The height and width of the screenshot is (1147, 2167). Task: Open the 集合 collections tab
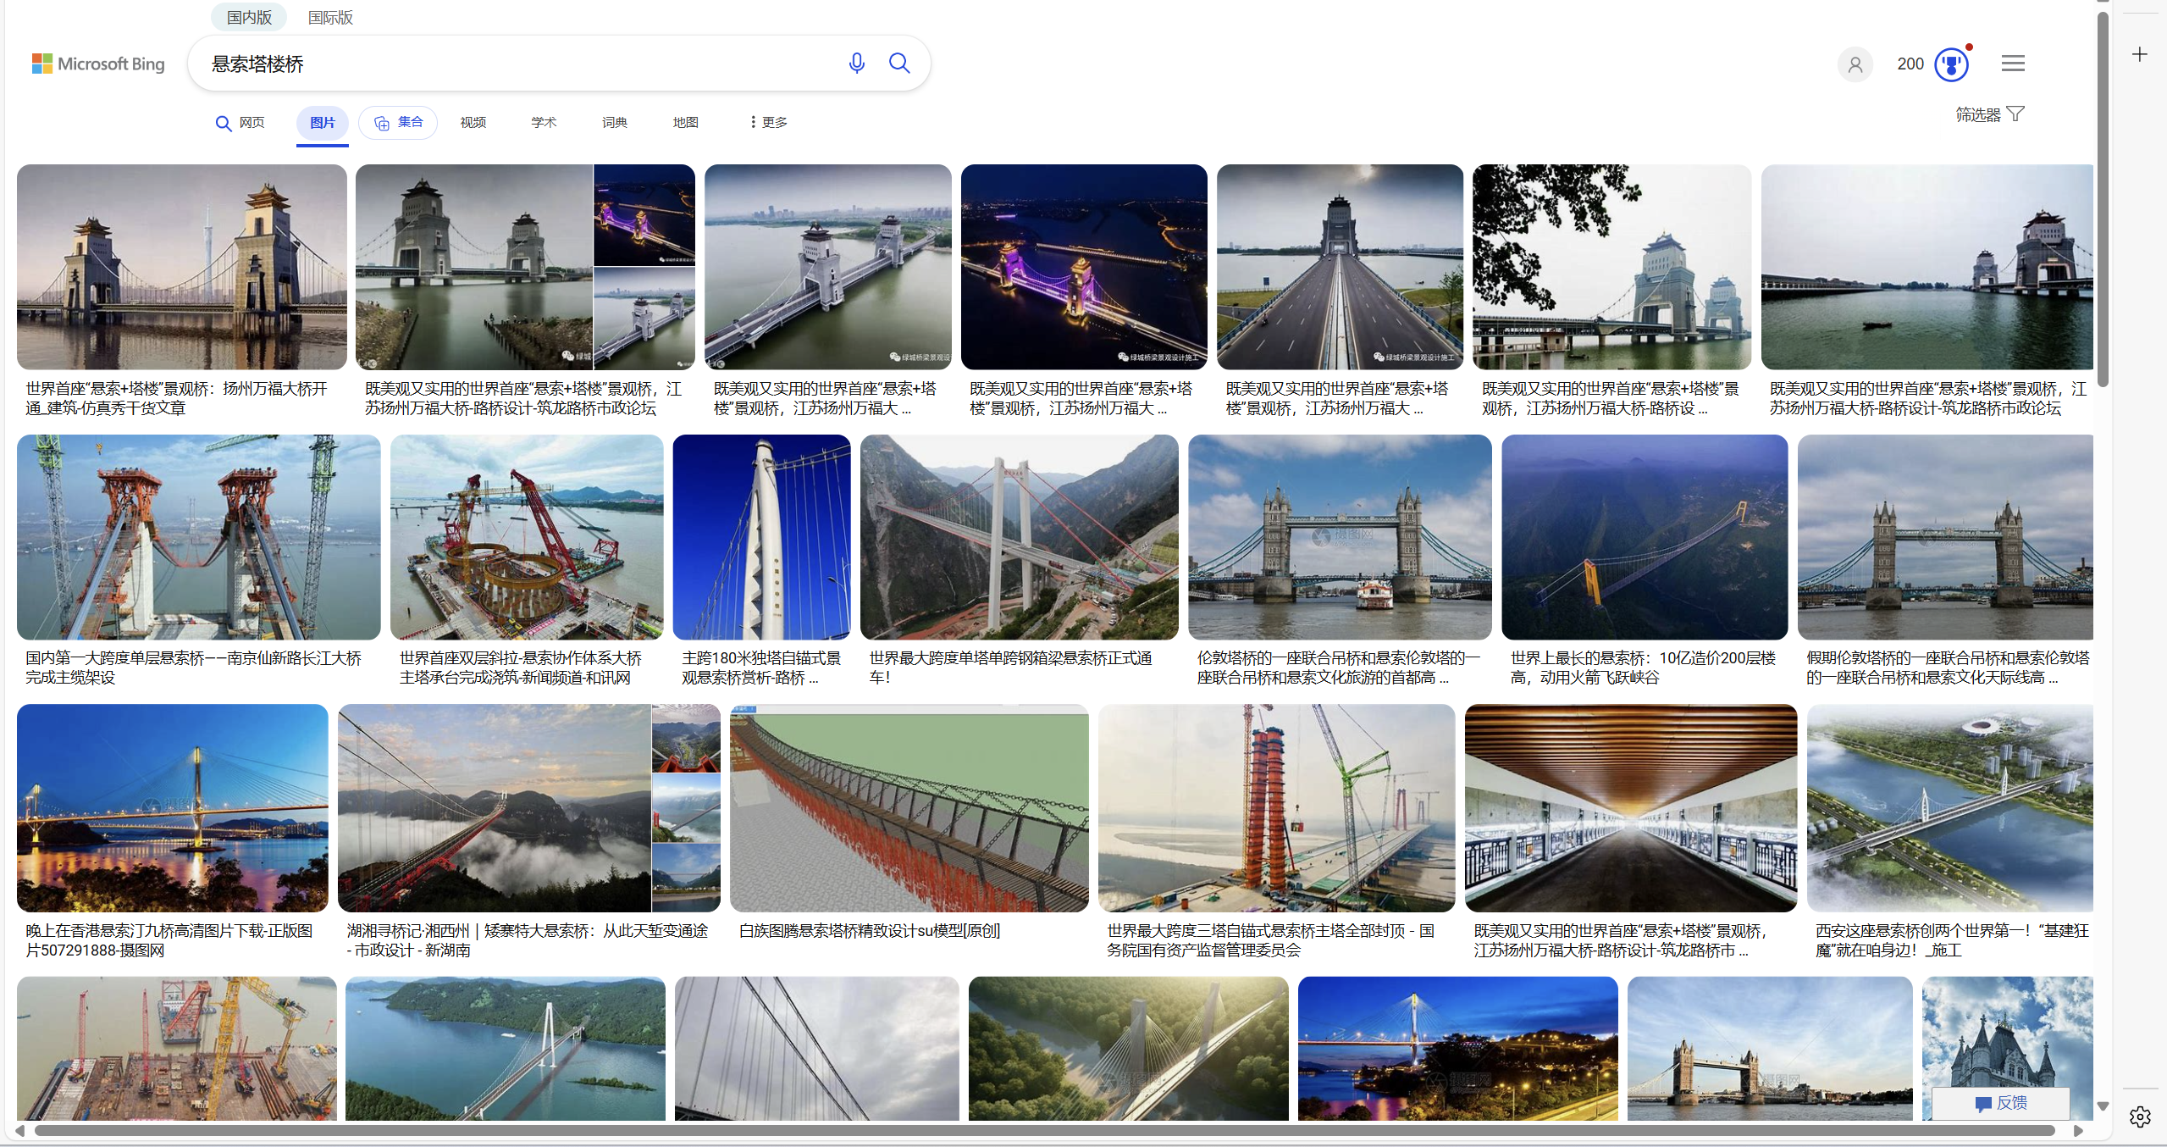click(398, 123)
